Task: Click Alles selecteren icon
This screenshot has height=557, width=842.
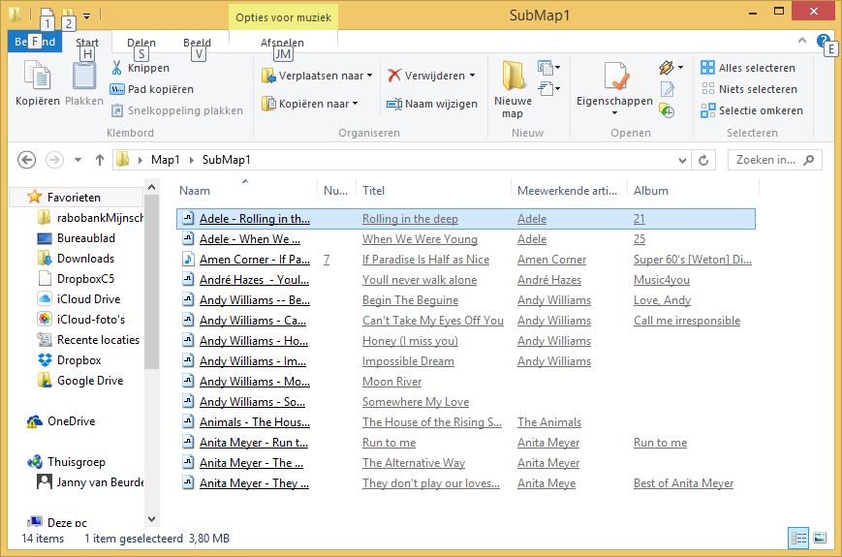Action: point(707,68)
